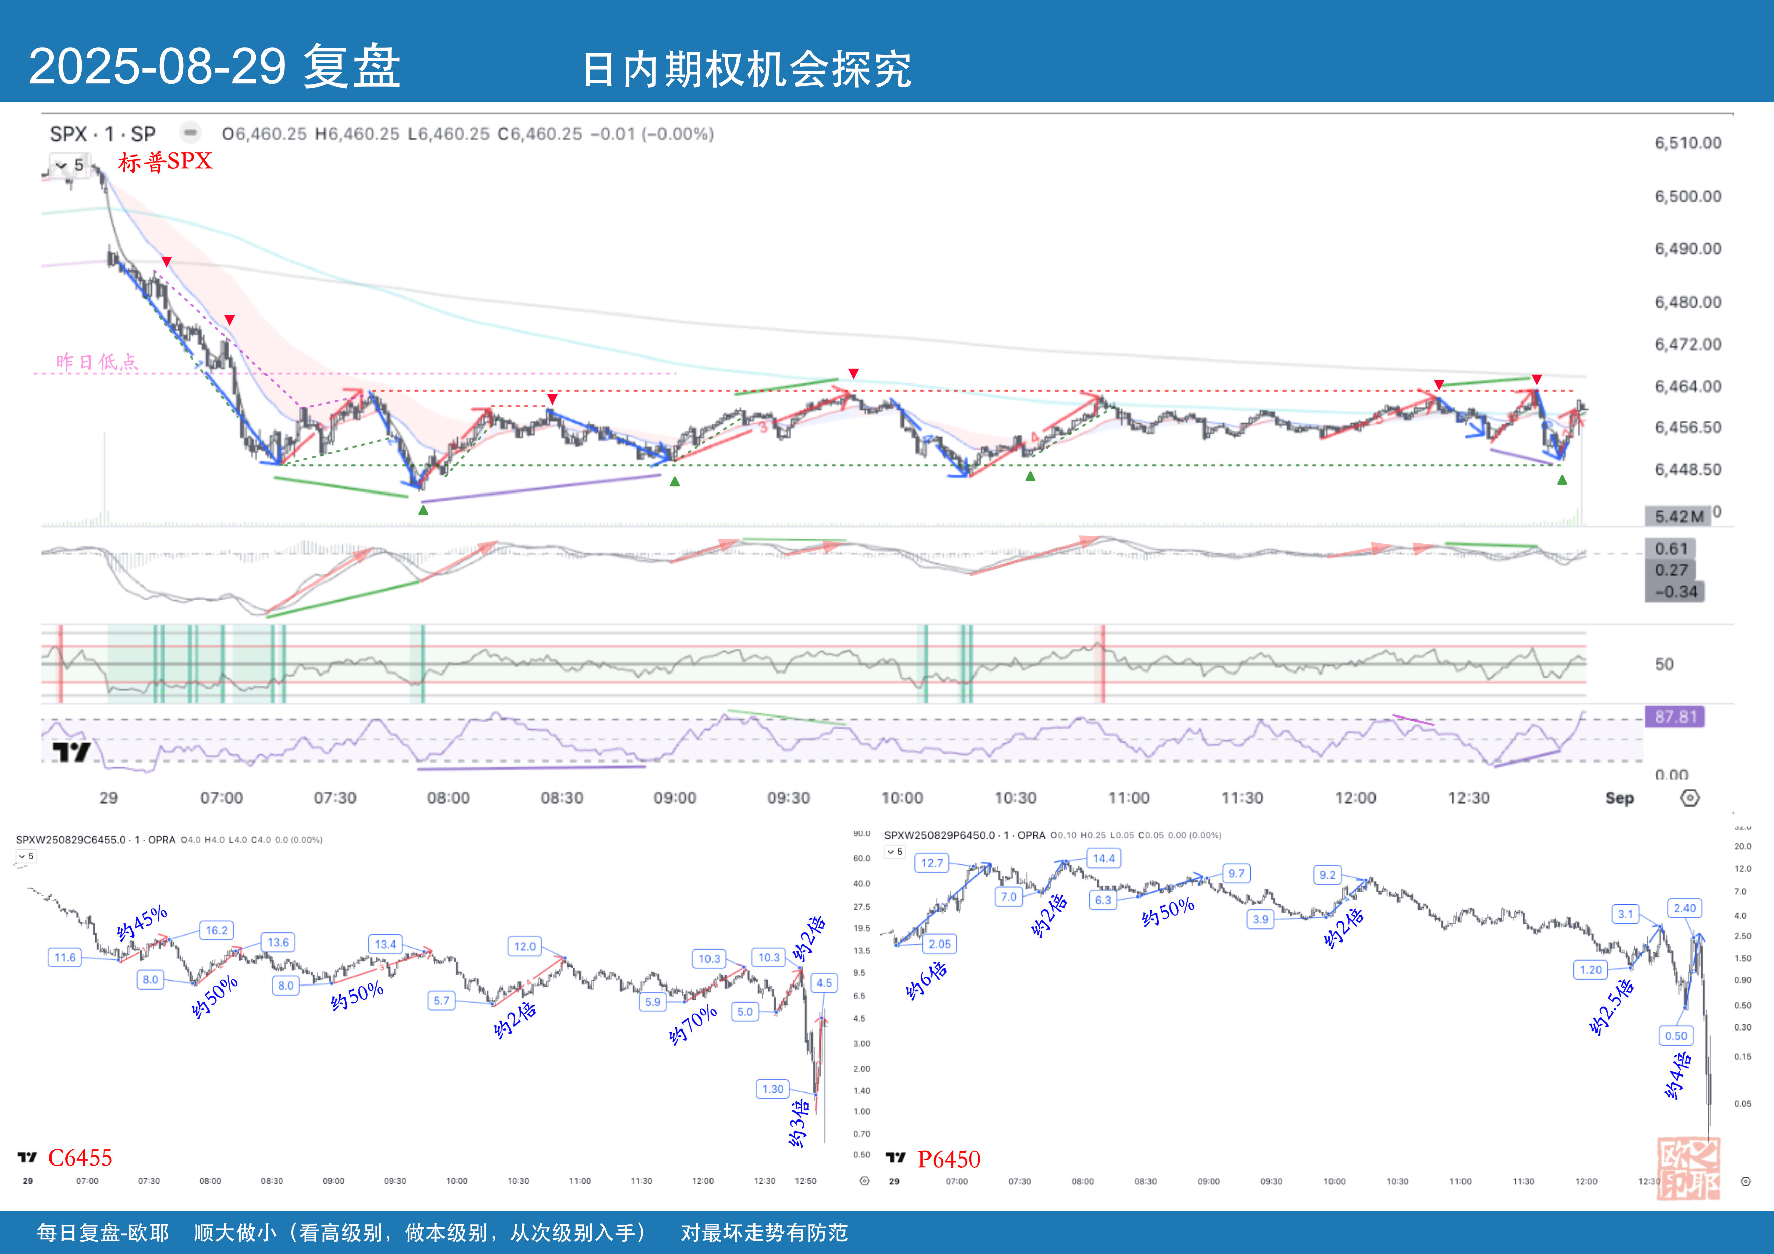Click the TradingView logo in the SPX RSI pane

tap(71, 752)
